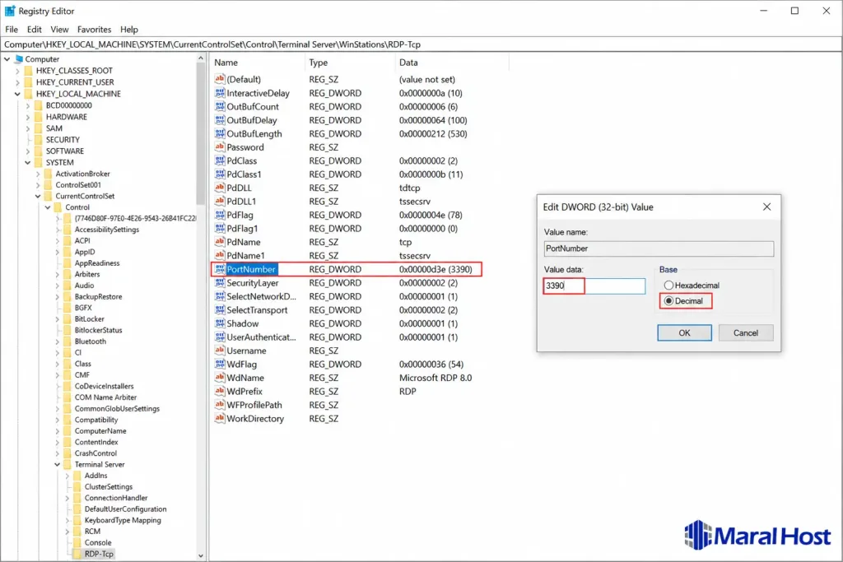
Task: Sort by the Data column header
Action: click(451, 63)
